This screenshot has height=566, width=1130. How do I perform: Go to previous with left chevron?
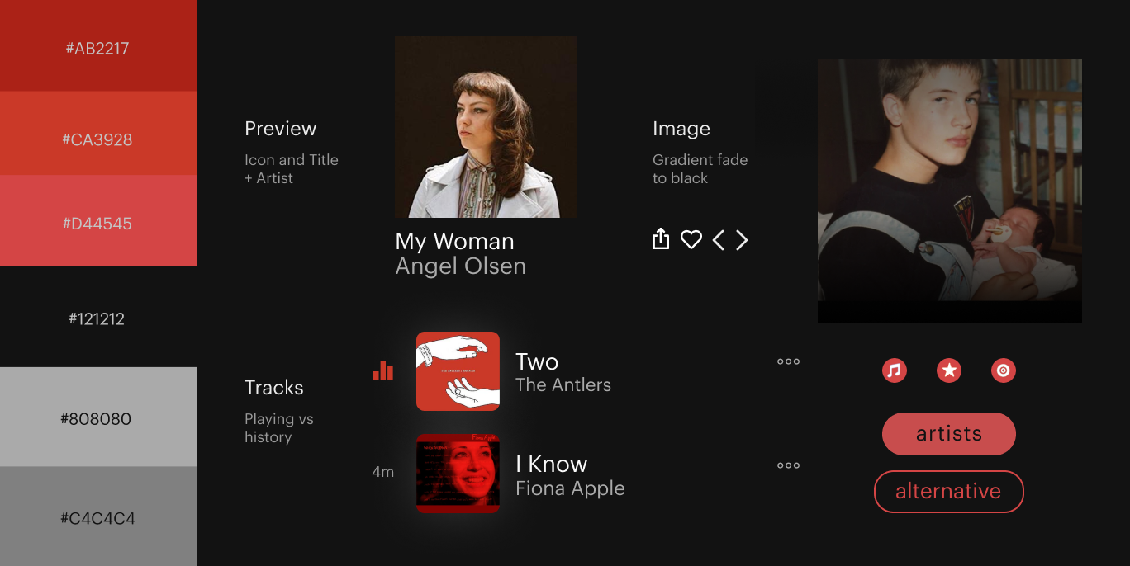[x=719, y=240]
